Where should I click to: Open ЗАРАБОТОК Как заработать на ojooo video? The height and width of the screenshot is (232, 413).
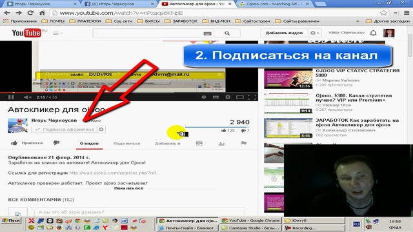point(357,122)
